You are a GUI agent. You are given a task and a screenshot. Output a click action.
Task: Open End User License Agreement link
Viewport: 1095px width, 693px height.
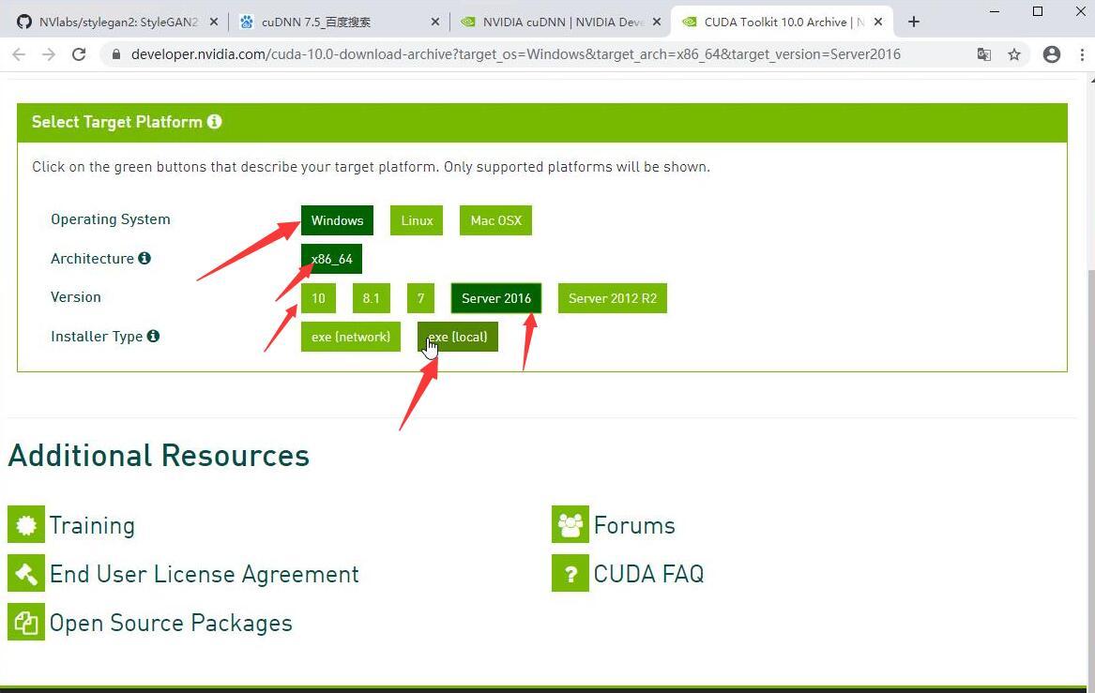click(x=204, y=574)
